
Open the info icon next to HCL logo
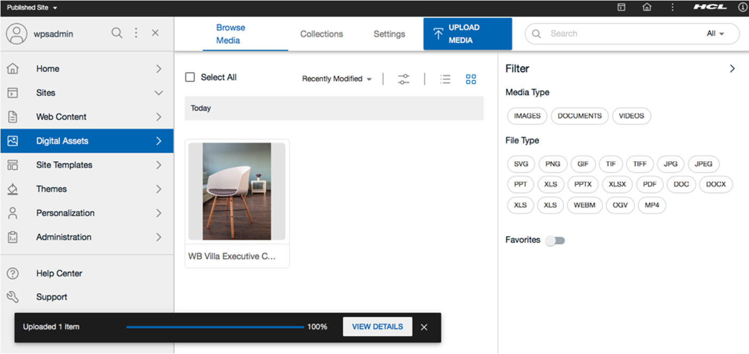(x=743, y=7)
